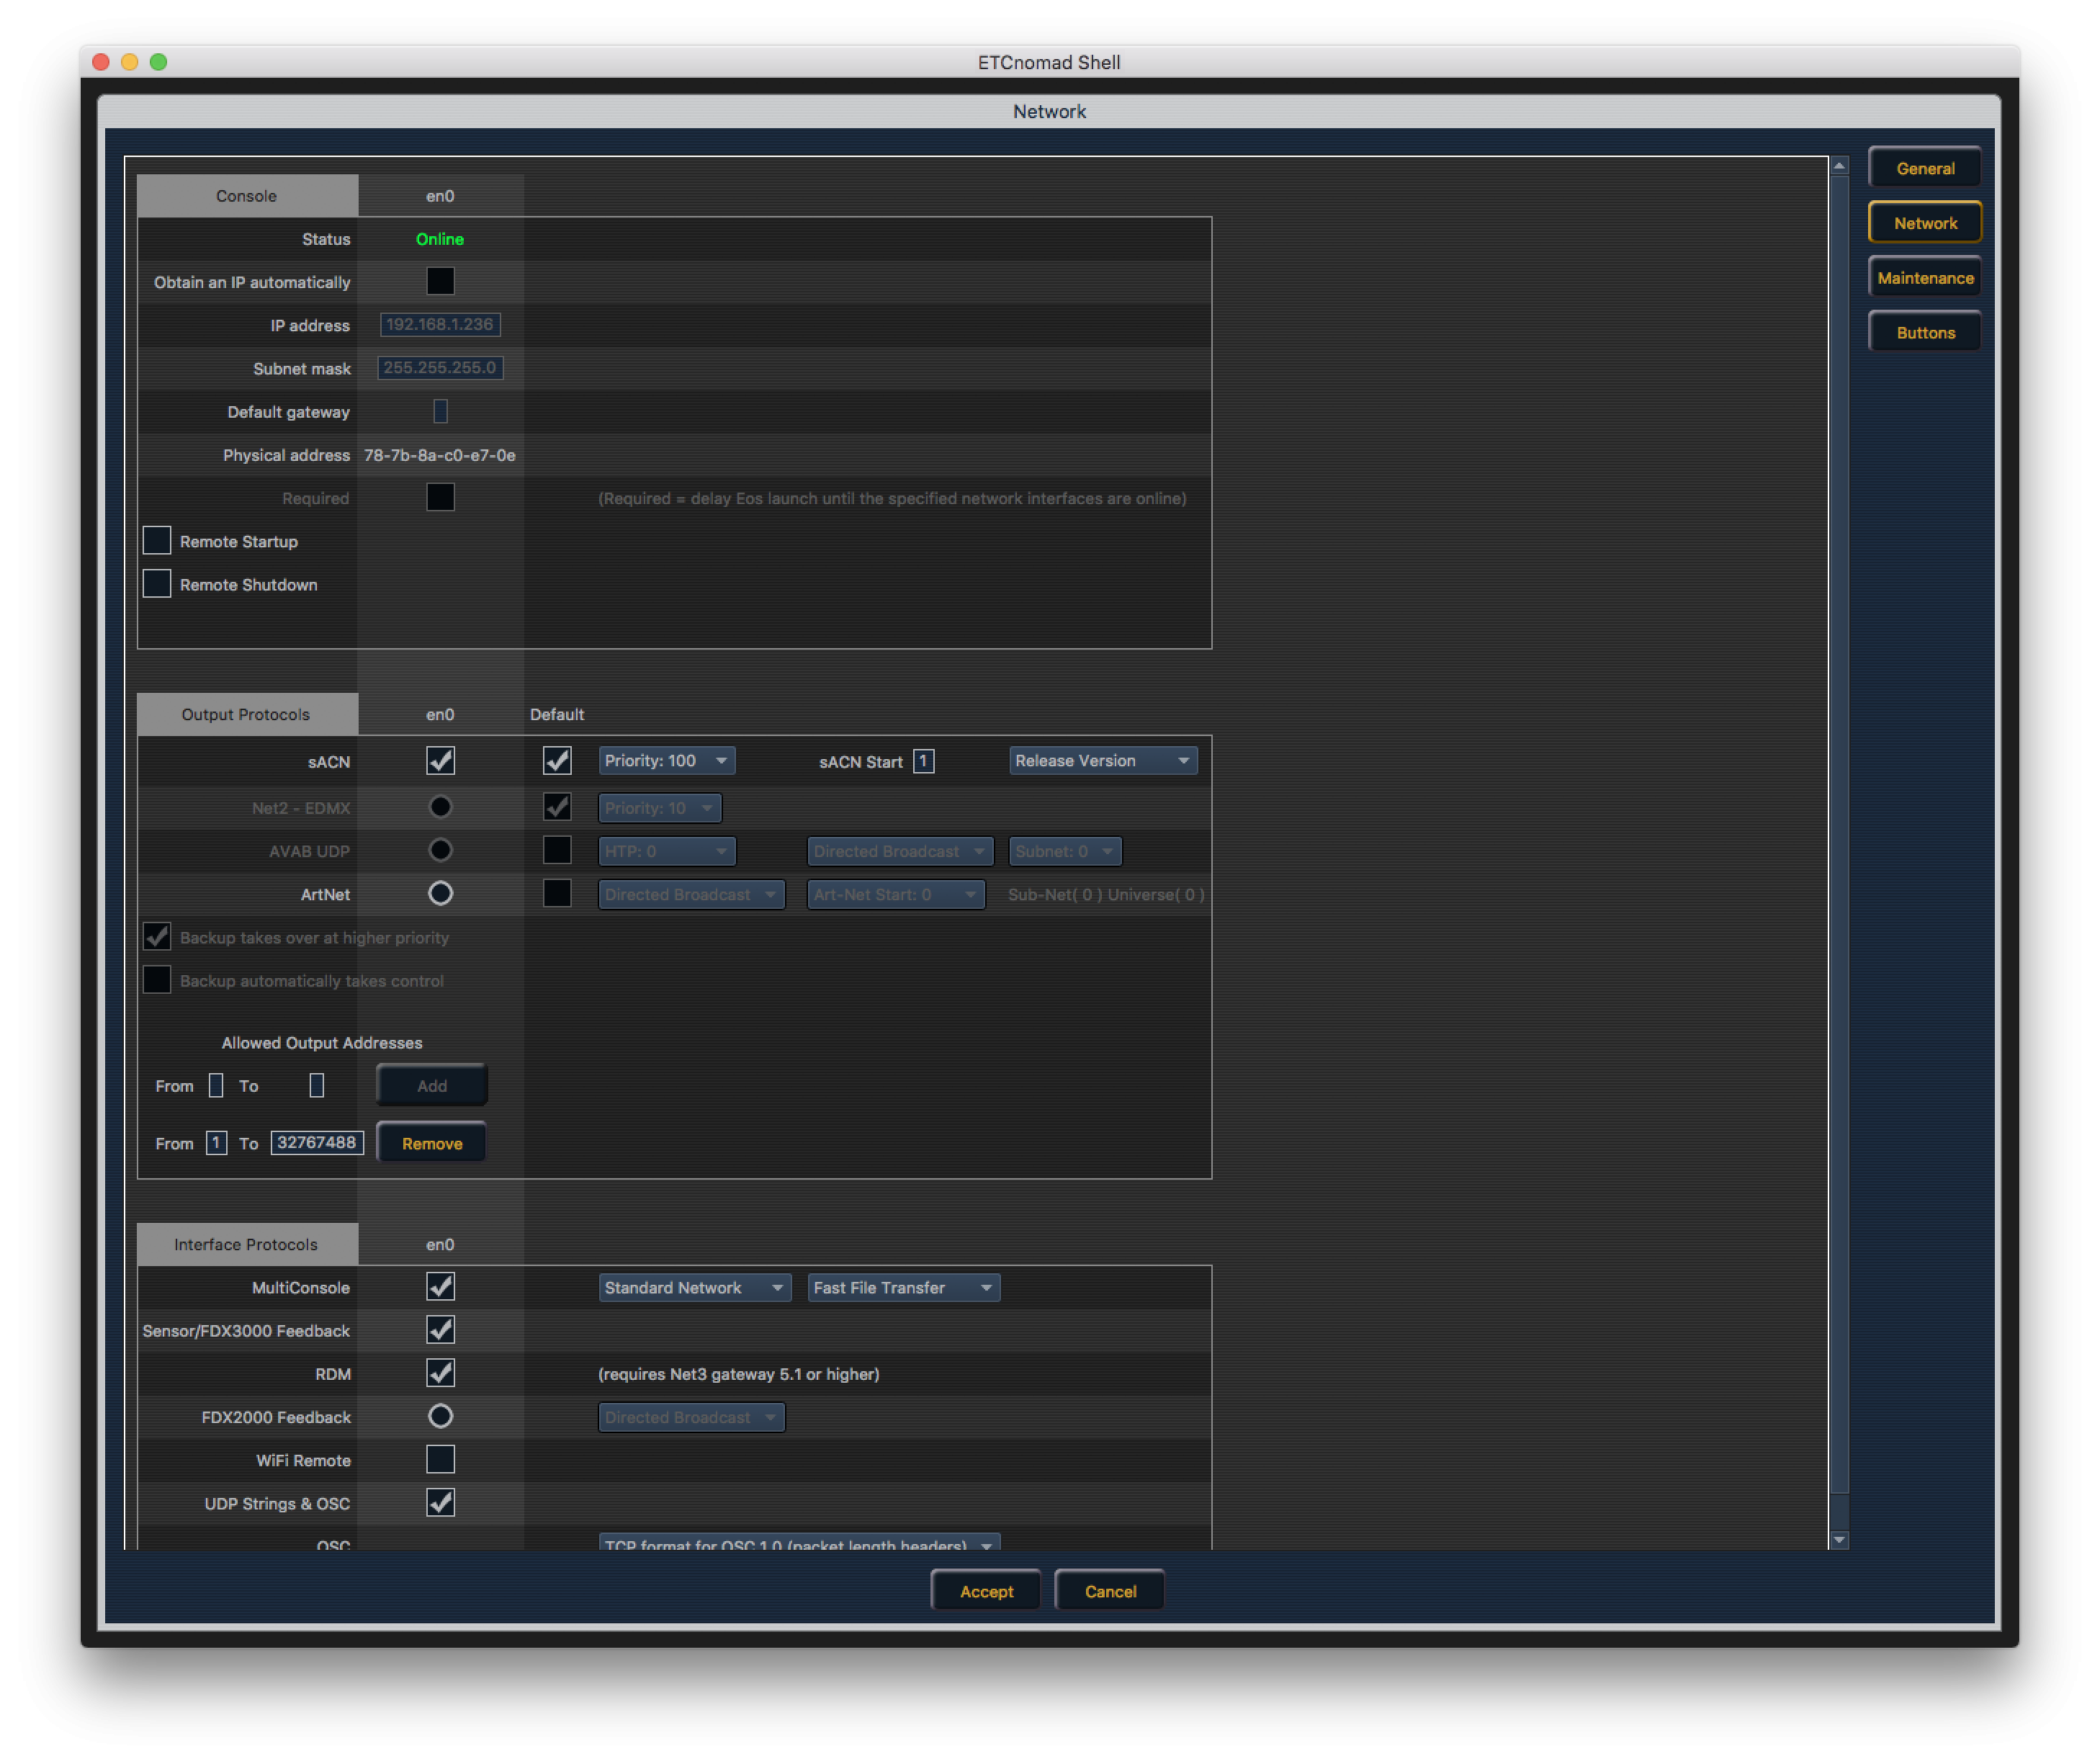Toggle the sACN en0 checkbox
Screen dimensions: 2100x1763
pyautogui.click(x=440, y=761)
